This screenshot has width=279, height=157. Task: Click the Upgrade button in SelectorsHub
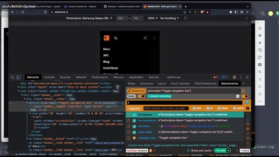tap(134, 108)
